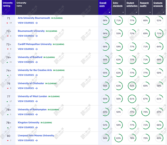View courses for Liverpool John Moores University
This screenshot has width=167, height=145.
[28, 140]
